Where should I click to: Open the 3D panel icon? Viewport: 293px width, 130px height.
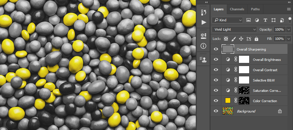[x=203, y=36]
